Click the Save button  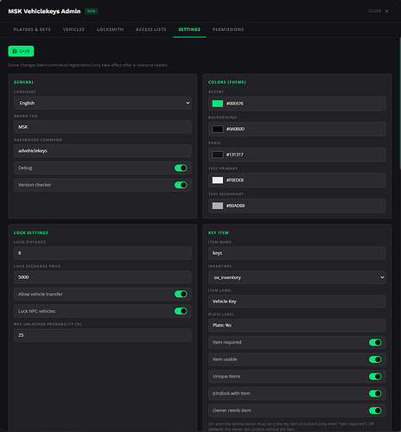[21, 51]
